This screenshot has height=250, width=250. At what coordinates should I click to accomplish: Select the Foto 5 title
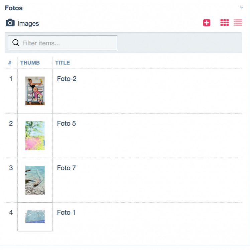pyautogui.click(x=67, y=123)
